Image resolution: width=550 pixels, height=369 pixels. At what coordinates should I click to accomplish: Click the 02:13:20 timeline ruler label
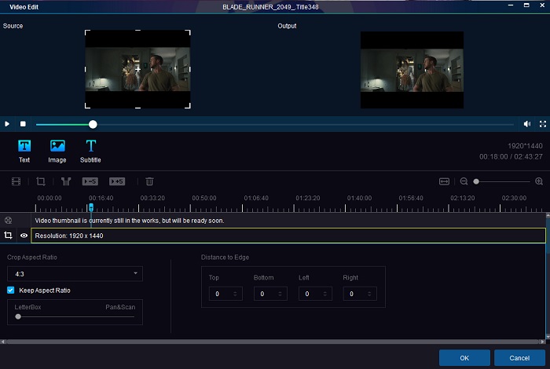(x=462, y=198)
